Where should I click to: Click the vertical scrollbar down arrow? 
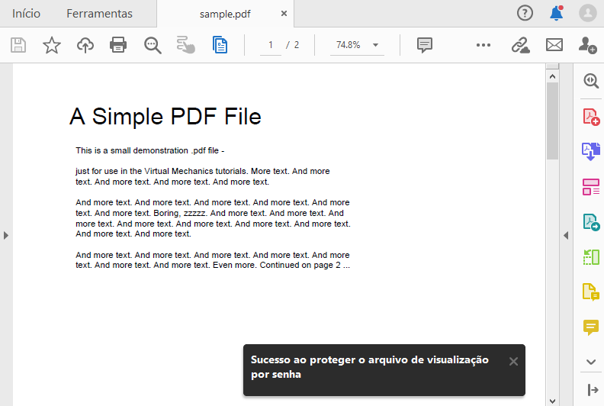(552, 401)
